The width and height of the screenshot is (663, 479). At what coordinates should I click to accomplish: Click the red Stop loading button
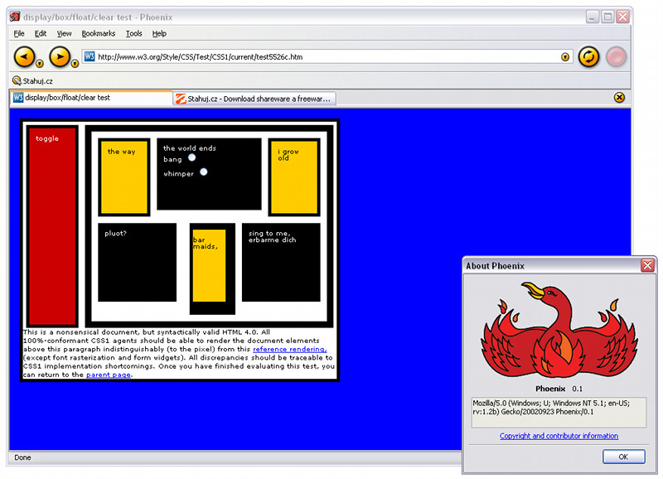click(616, 56)
